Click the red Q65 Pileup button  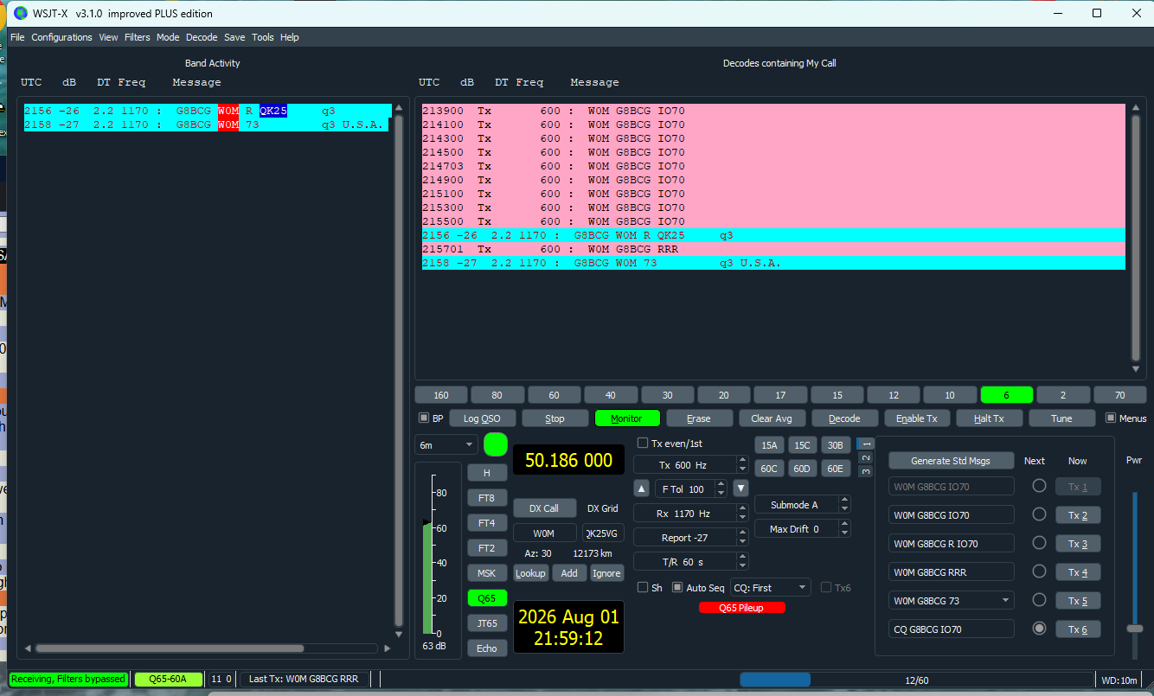pyautogui.click(x=742, y=608)
